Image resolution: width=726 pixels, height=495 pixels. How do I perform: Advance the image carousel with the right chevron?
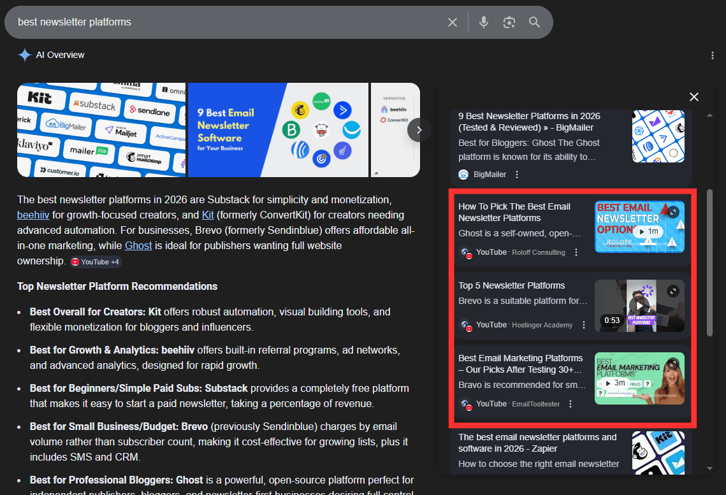[419, 130]
